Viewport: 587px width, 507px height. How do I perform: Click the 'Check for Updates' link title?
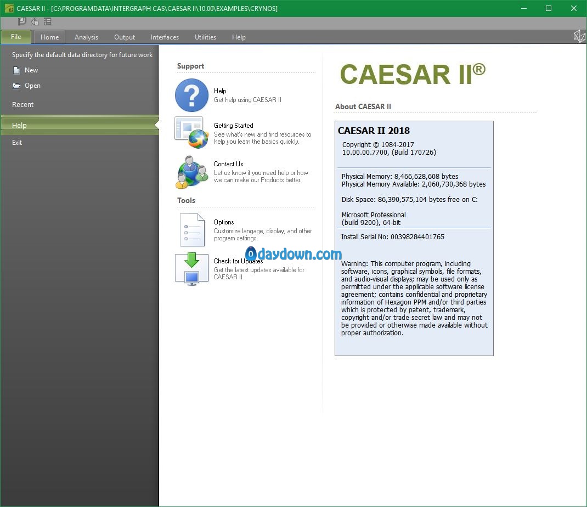tap(239, 261)
